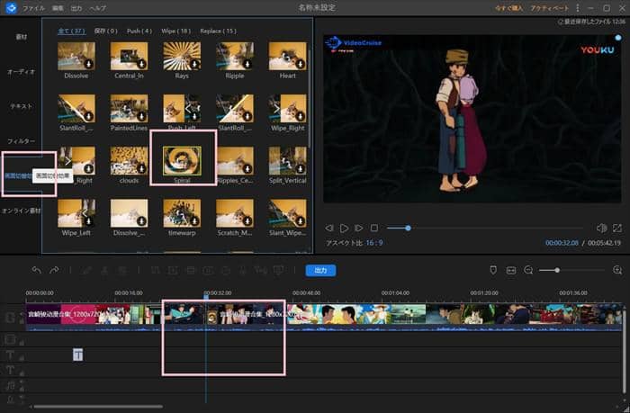
Task: Open the ファイル menu
Action: click(x=33, y=8)
